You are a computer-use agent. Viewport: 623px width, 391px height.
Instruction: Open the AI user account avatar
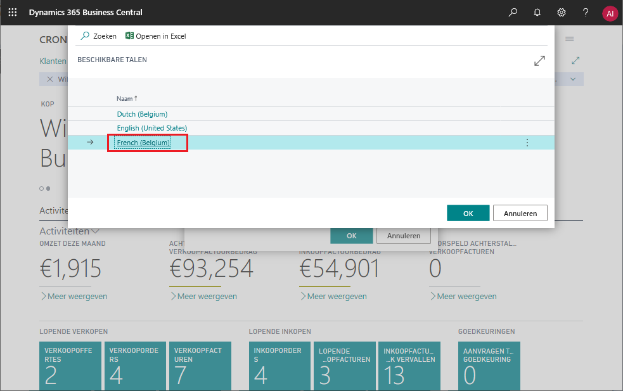(610, 13)
